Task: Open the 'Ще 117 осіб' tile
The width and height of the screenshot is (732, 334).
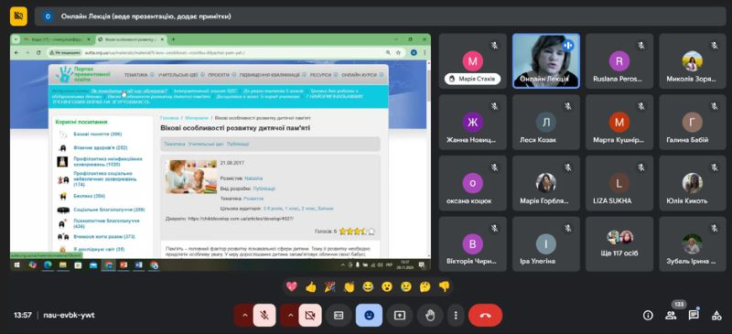Action: tap(619, 243)
